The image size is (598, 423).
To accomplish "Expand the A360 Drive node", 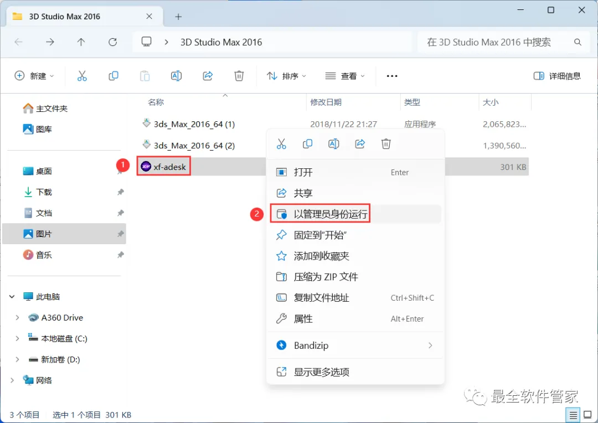I will pyautogui.click(x=17, y=317).
